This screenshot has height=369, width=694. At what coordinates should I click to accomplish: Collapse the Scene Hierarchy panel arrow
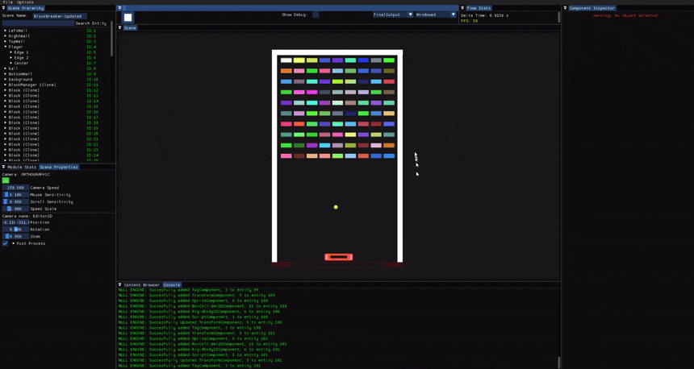click(x=3, y=8)
